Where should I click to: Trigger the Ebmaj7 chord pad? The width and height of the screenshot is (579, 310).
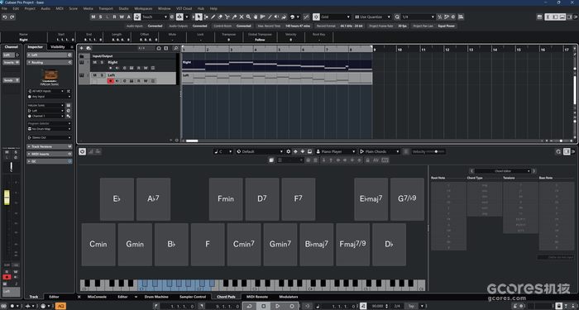(371, 199)
